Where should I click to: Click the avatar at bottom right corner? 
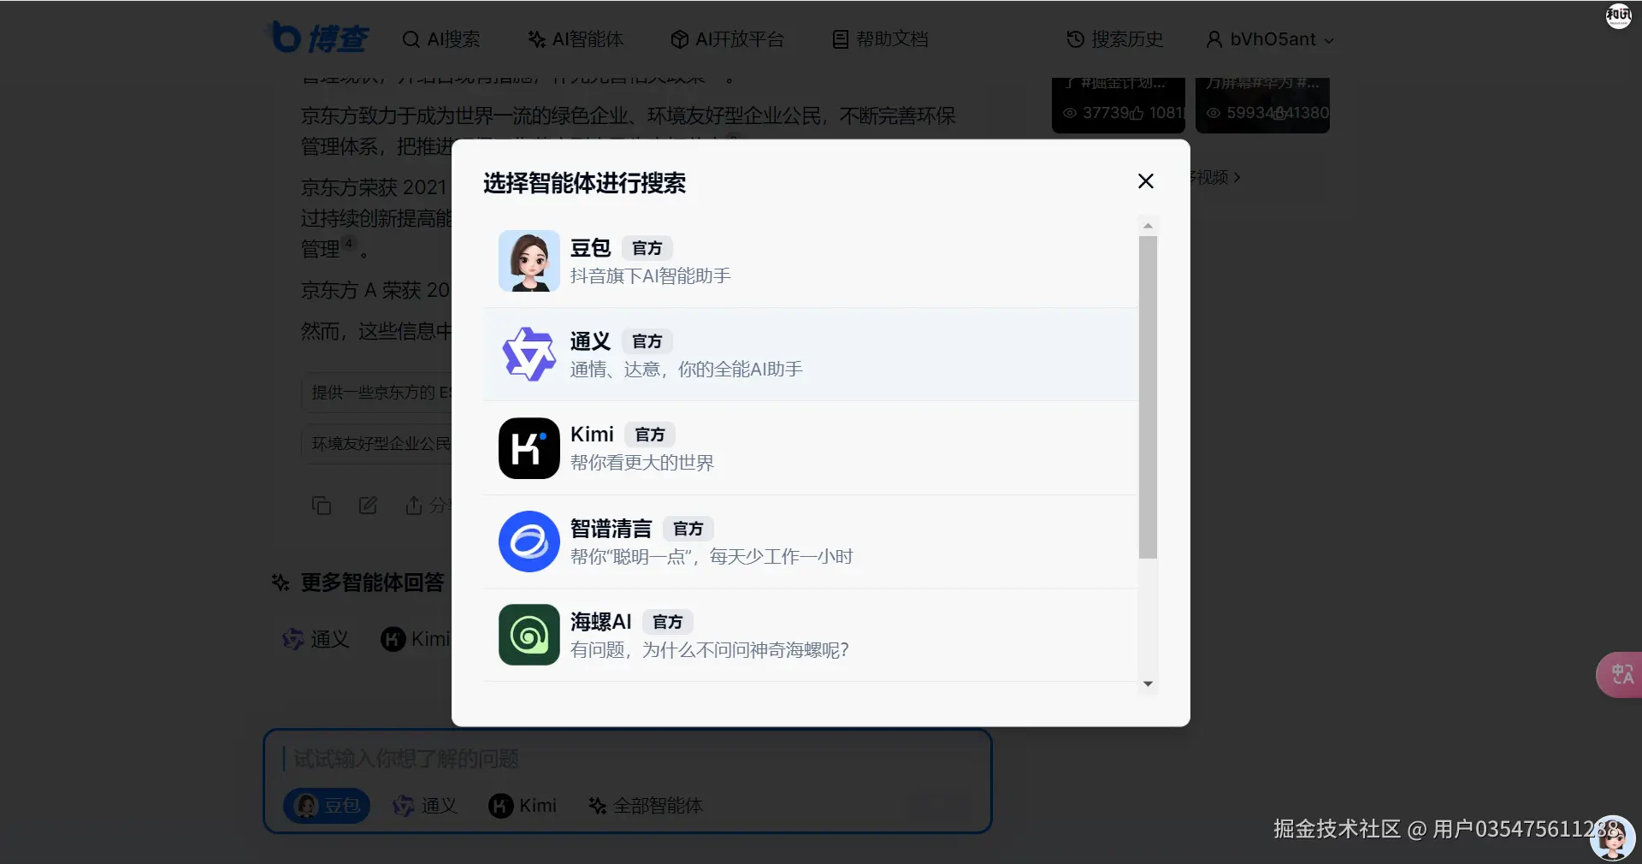[1613, 837]
